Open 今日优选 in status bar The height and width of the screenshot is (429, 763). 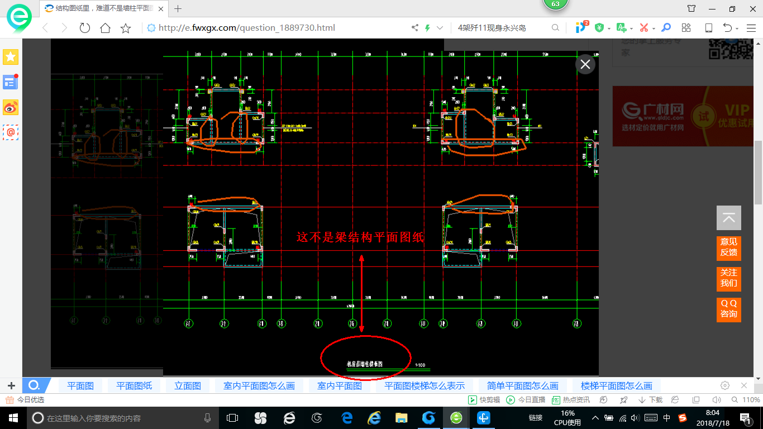point(25,400)
